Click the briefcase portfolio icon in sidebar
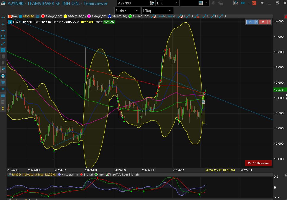287x200 pixels. [3, 96]
